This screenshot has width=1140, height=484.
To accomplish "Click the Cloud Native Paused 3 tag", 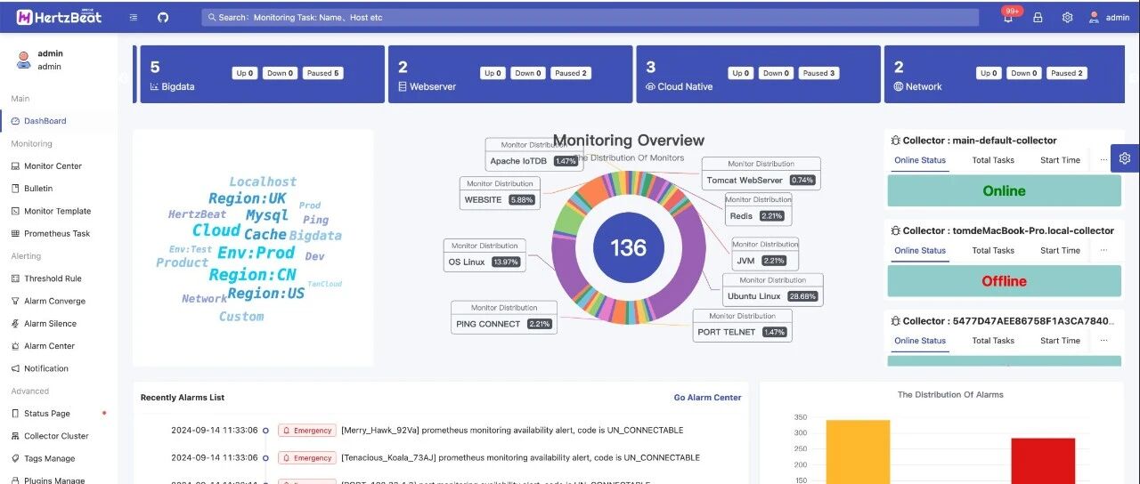I will (x=818, y=73).
